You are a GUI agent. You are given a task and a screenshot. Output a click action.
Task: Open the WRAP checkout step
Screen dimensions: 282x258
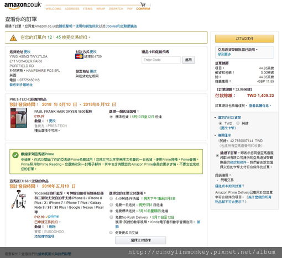click(101, 9)
